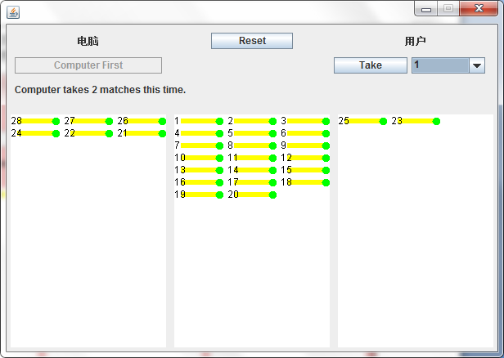
Task: Select match number 21 in computer pile
Action: (x=142, y=133)
